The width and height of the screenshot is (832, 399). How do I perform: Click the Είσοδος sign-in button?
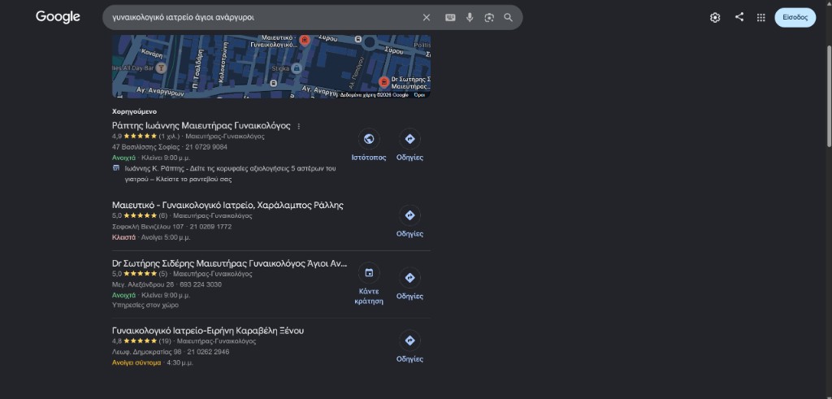(795, 18)
